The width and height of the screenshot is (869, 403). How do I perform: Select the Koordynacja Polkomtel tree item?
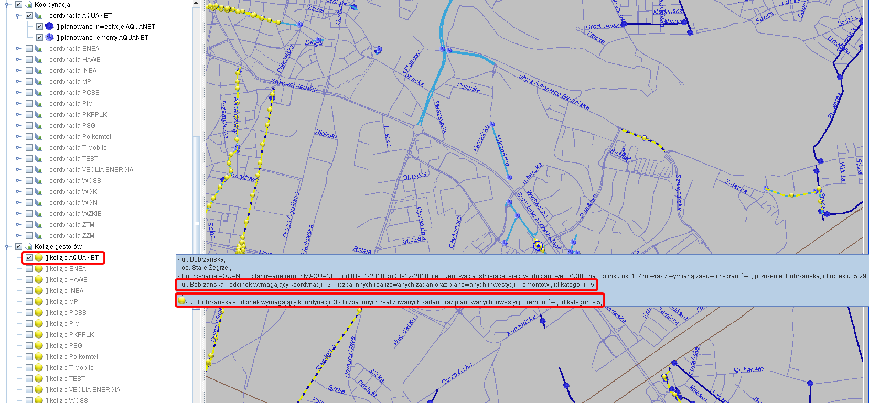[x=78, y=136]
